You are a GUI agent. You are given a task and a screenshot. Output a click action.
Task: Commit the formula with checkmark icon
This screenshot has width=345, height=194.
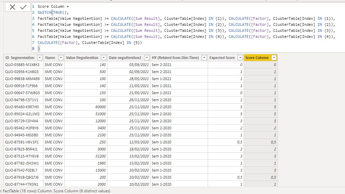[x=23, y=7]
